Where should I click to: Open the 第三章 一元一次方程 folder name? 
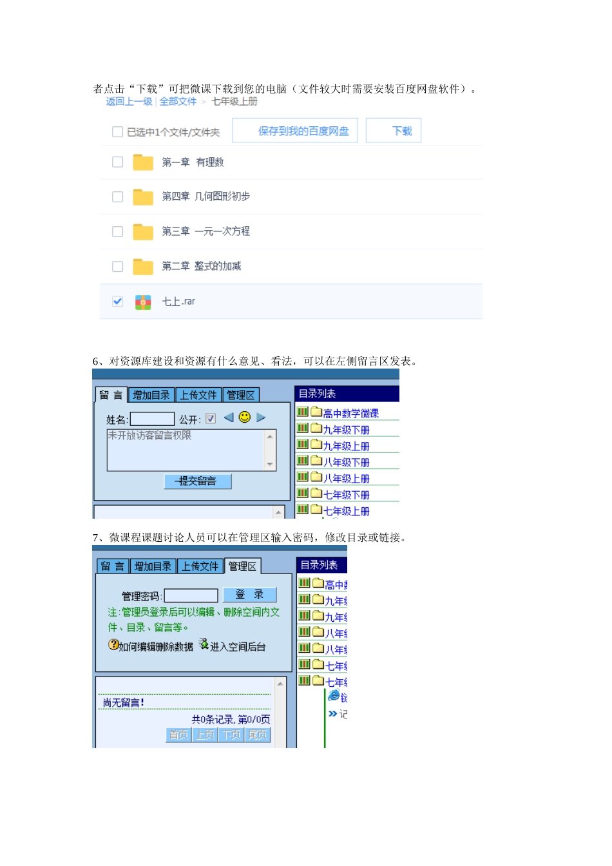(x=206, y=231)
